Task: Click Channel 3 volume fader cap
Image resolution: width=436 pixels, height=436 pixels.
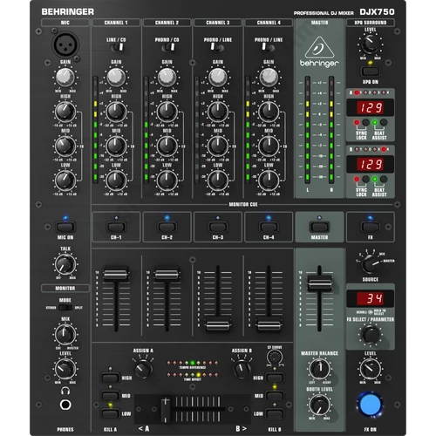Action: tap(218, 325)
